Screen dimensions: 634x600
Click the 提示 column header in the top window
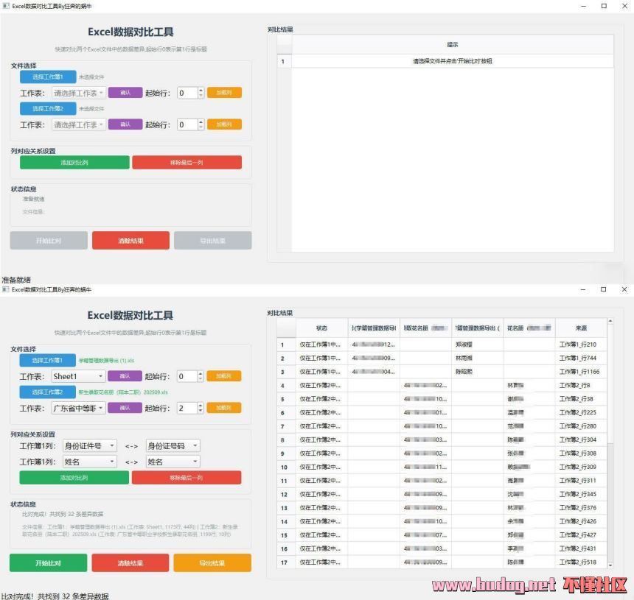[x=453, y=44]
